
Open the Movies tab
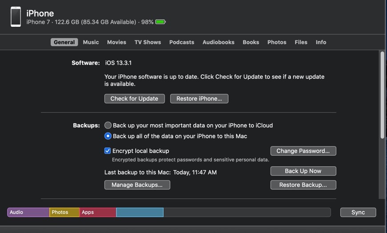coord(117,42)
